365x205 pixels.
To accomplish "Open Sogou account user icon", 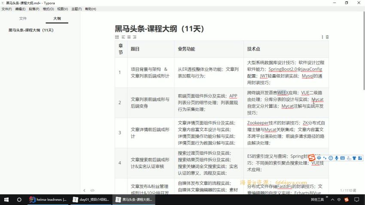I will 349,158.
